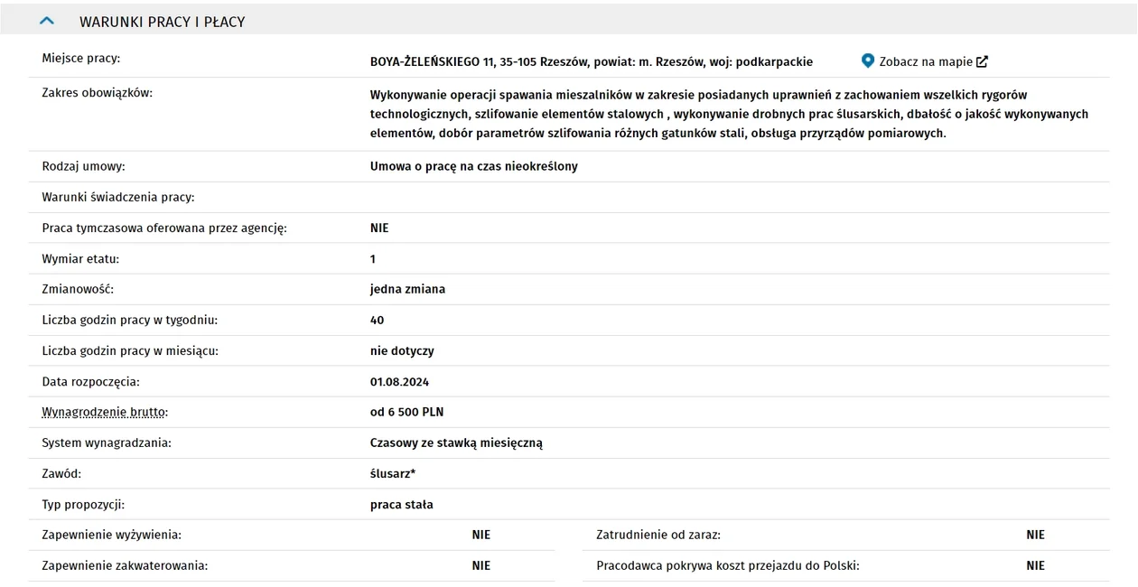Click the ślusarz* occupation value
This screenshot has height=587, width=1138.
393,473
